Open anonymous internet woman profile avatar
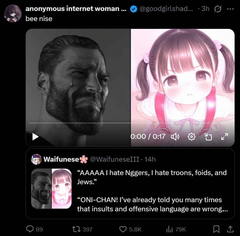240x236 pixels. point(13,13)
